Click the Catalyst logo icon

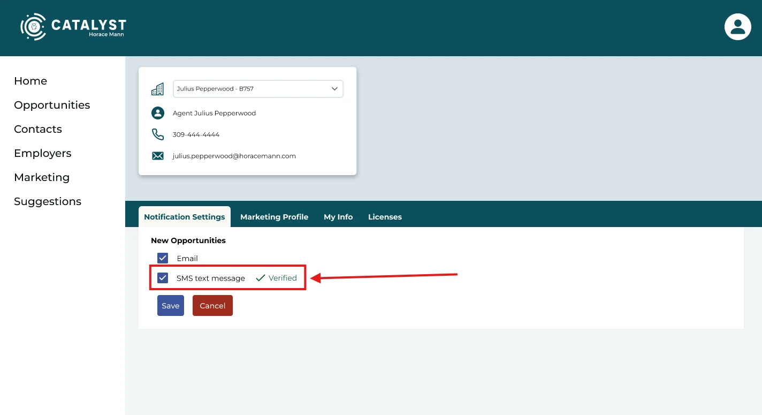pyautogui.click(x=33, y=26)
